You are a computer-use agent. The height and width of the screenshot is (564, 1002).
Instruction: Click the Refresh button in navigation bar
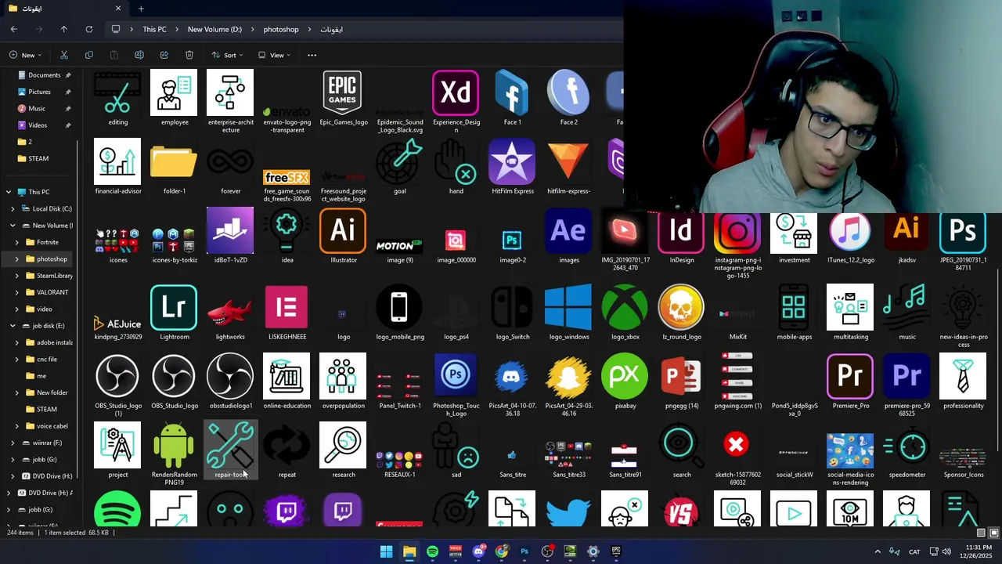[x=89, y=29]
